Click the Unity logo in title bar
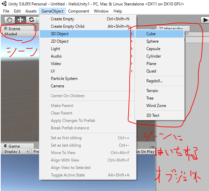The image size is (209, 191). pyautogui.click(x=4, y=4)
